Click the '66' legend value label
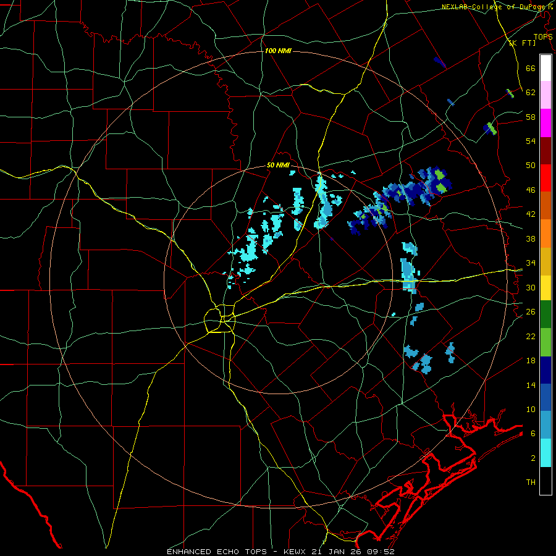The width and height of the screenshot is (556, 556). coord(531,69)
